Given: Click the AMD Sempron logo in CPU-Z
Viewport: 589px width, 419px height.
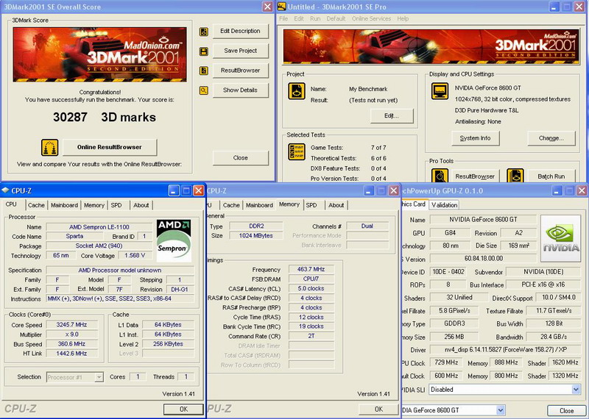Looking at the screenshot, I should click(x=174, y=240).
